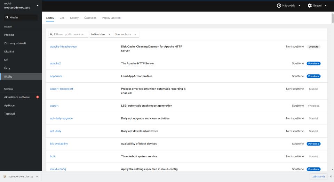The image size is (334, 182).
Task: Click the Sezení gear icon
Action: (x=310, y=6)
